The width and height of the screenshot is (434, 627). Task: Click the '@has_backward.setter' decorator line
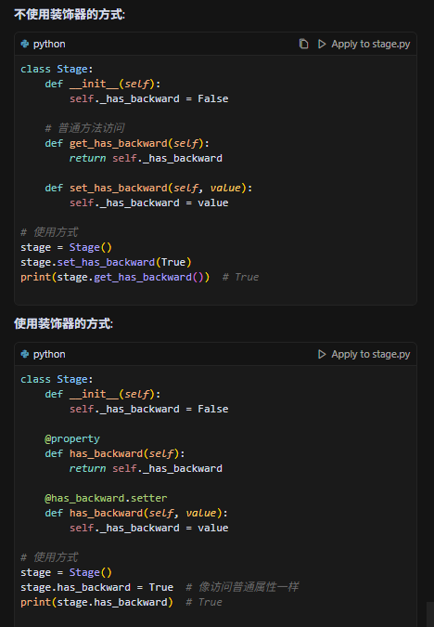point(106,498)
